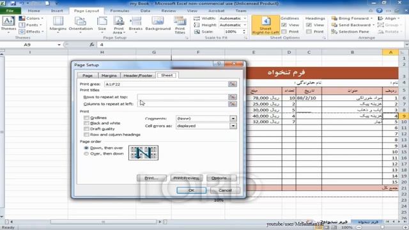Open the Align objects menu

click(x=389, y=19)
